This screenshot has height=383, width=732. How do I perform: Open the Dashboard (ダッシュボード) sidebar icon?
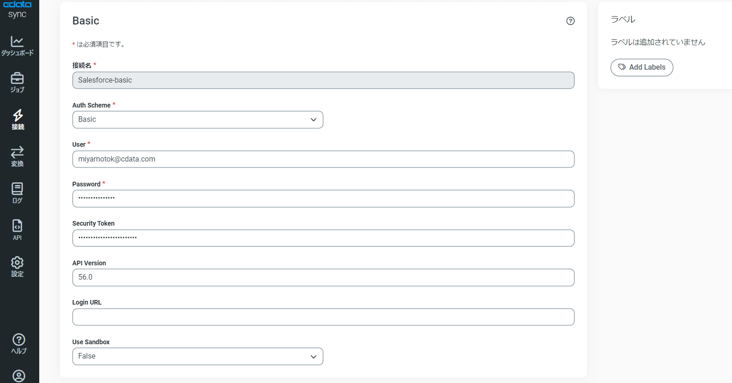[x=17, y=46]
